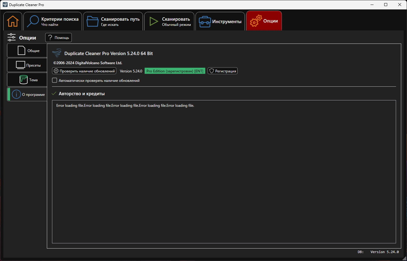Screen dimensions: 407x261
Task: Click the tornado logo beside the version heading
Action: pyautogui.click(x=57, y=53)
